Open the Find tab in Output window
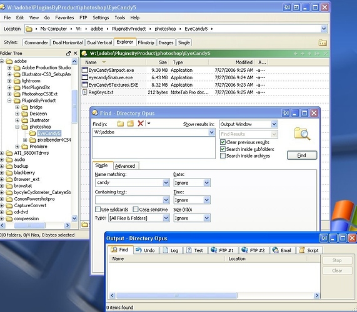 [120, 250]
